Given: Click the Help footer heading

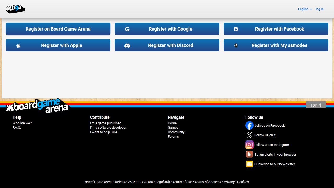Looking at the screenshot, I should pos(17,118).
